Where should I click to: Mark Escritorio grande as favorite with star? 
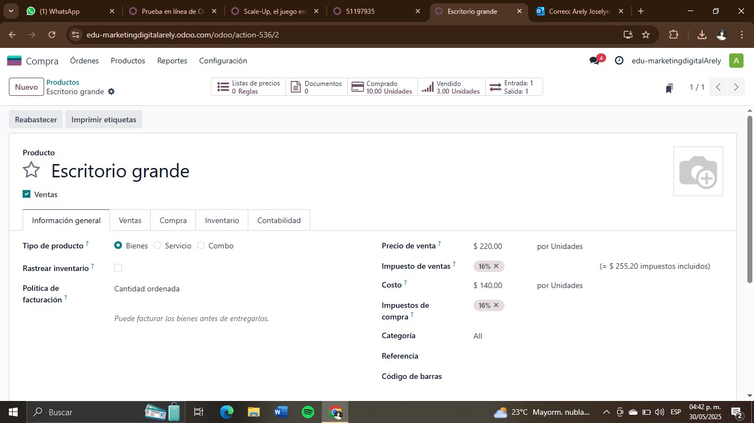click(31, 170)
